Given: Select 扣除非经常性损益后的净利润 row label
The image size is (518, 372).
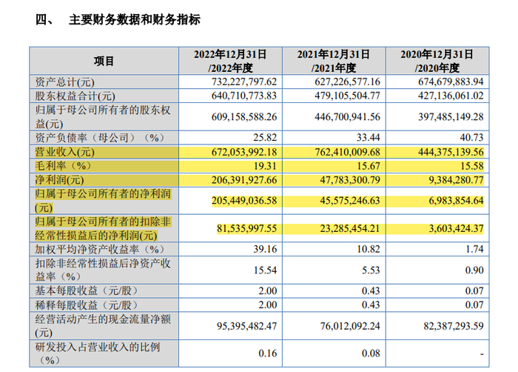Looking at the screenshot, I should [103, 228].
